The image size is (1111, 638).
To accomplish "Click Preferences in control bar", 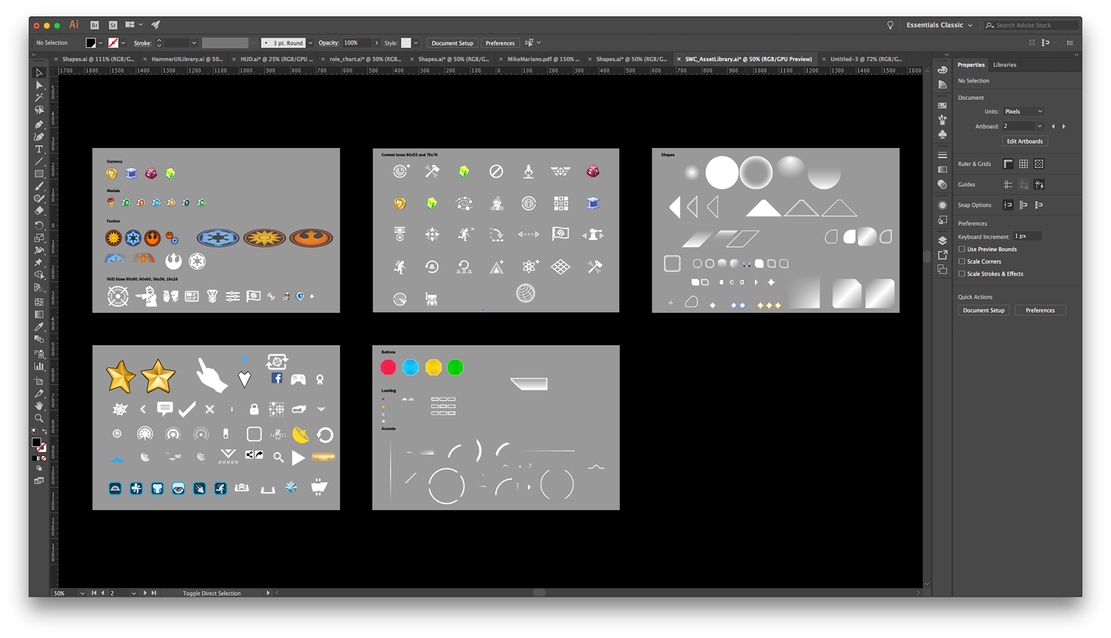I will coord(500,43).
